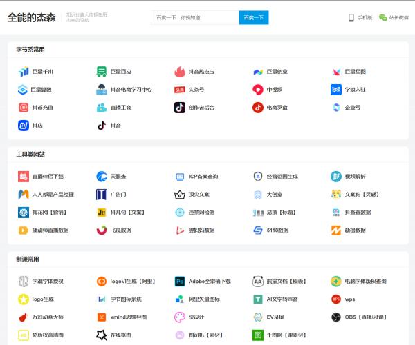Open 抖音电商学习中心 link
The width and height of the screenshot is (415, 345).
pyautogui.click(x=131, y=90)
